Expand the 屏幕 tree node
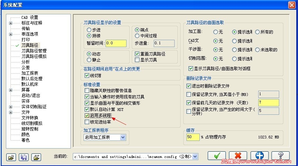The width and height of the screenshot is (298, 166). 11,90
